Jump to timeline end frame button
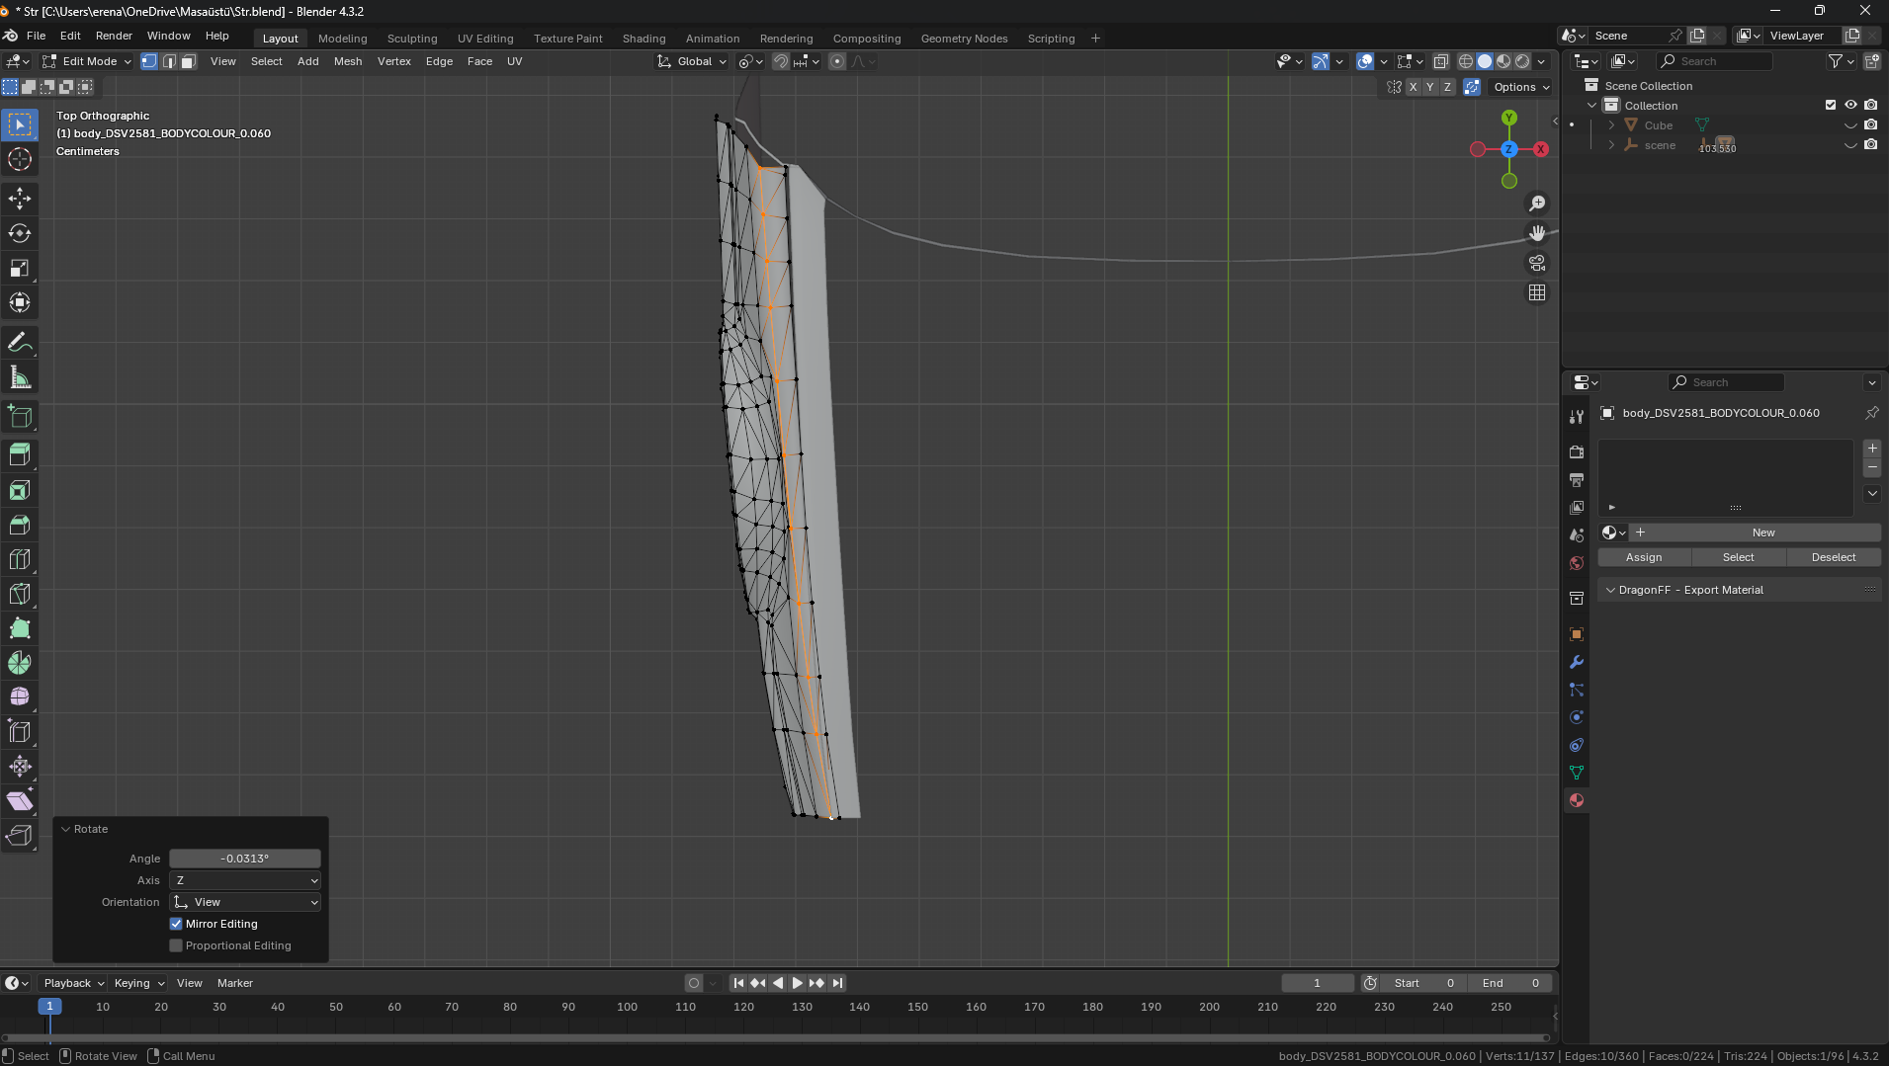This screenshot has height=1066, width=1889. (837, 983)
